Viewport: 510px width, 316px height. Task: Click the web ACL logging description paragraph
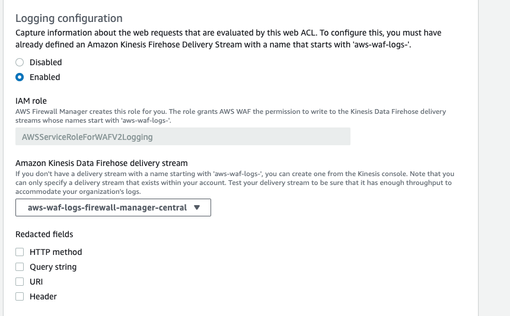click(228, 39)
